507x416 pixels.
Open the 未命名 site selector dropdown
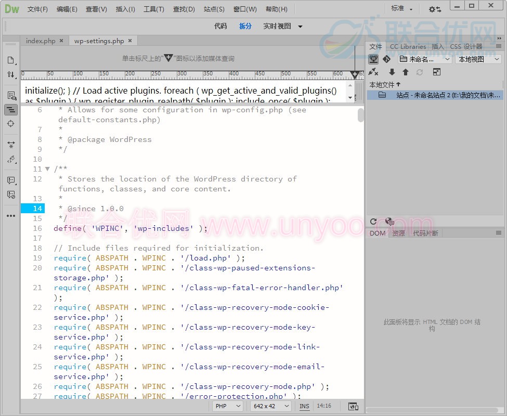point(424,59)
